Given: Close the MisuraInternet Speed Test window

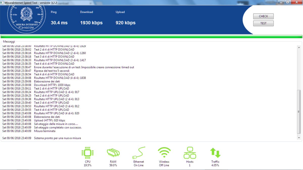Looking at the screenshot, I should click(296, 2).
